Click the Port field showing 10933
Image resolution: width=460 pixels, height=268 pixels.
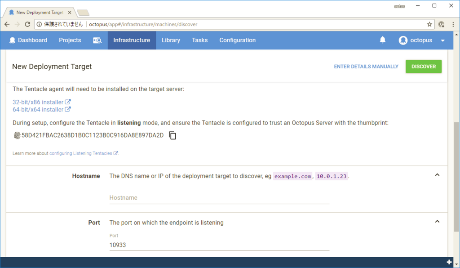[219, 245]
